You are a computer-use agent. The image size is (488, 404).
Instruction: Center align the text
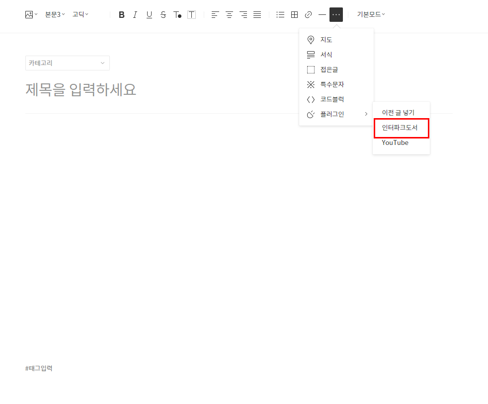[x=229, y=14]
